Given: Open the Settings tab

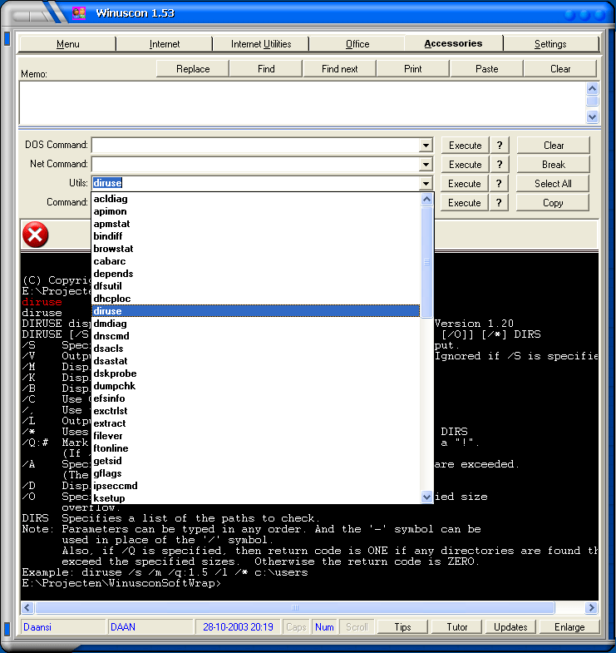Looking at the screenshot, I should pos(550,44).
